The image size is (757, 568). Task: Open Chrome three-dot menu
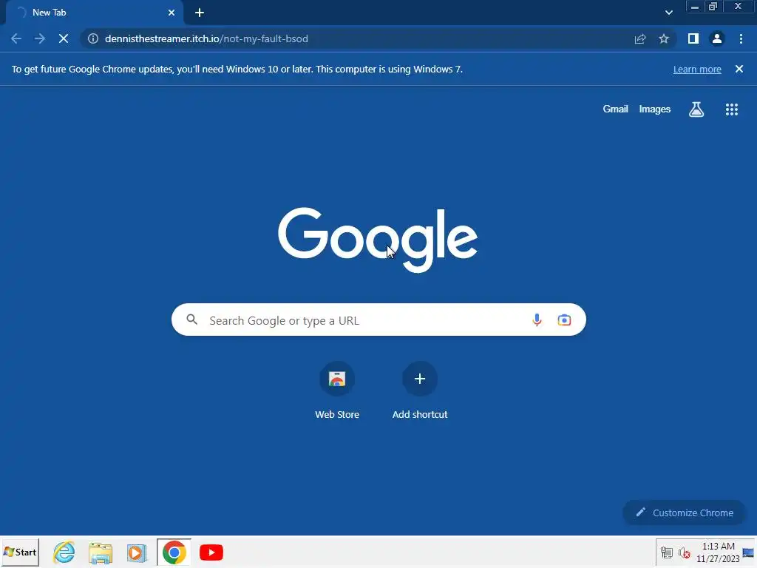(x=741, y=38)
